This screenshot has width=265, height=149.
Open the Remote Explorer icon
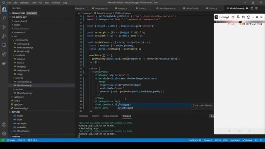coord(4,45)
